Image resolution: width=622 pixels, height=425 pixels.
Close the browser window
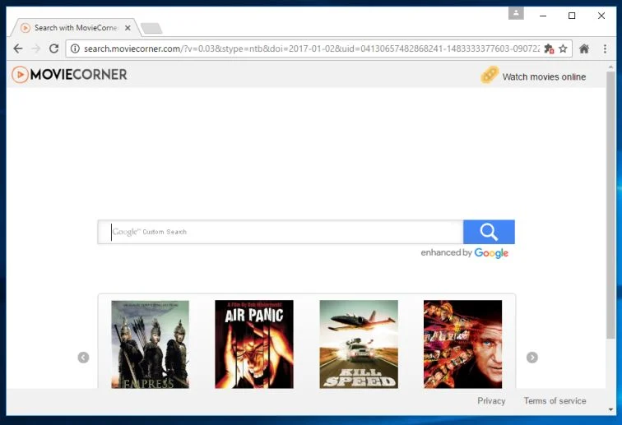(x=601, y=16)
